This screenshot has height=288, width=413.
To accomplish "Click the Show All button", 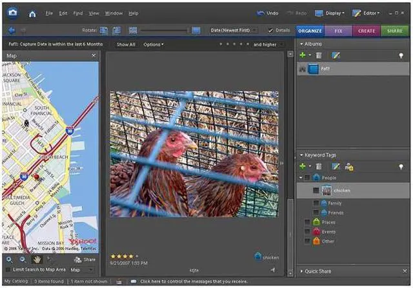I will pos(126,44).
